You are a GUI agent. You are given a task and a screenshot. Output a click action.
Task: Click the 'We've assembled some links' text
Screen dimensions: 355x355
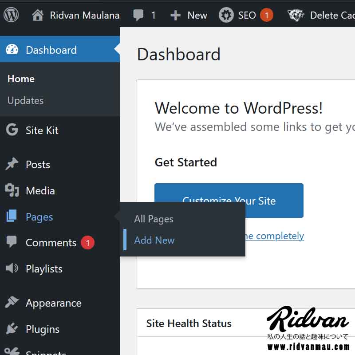pos(255,127)
